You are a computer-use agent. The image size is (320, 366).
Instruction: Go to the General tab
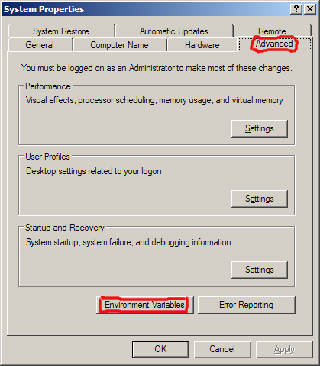click(x=40, y=45)
